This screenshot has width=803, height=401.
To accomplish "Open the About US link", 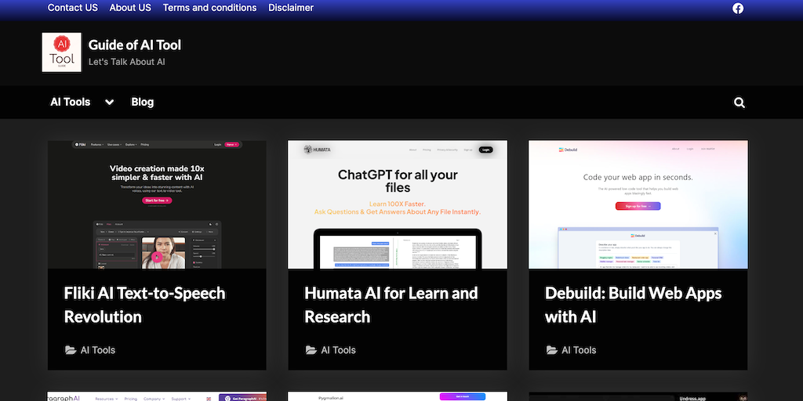I will [130, 8].
